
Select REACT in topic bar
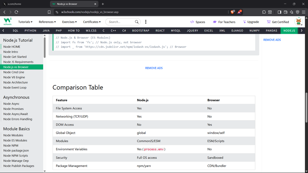(x=160, y=30)
